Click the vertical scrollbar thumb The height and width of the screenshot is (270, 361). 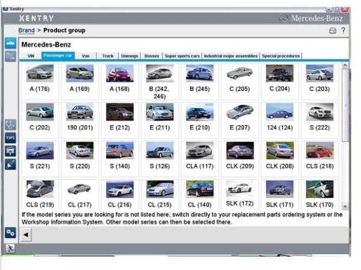345,105
